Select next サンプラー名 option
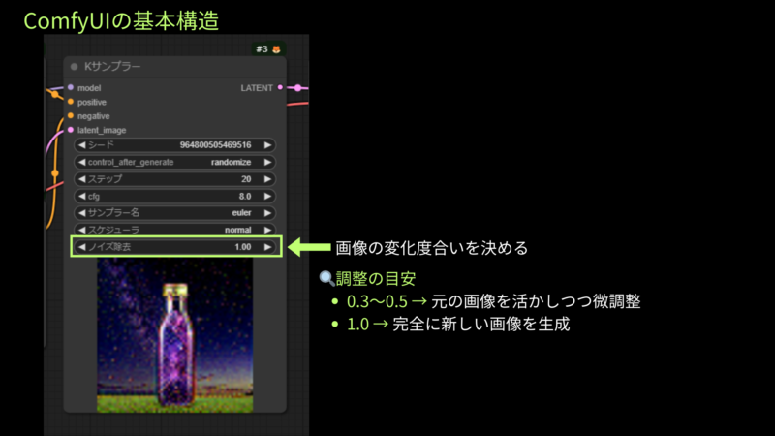Image resolution: width=775 pixels, height=436 pixels. [267, 213]
